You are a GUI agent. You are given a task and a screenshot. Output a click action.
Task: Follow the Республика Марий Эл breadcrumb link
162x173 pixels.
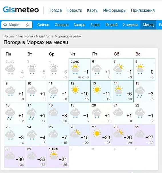(34, 36)
